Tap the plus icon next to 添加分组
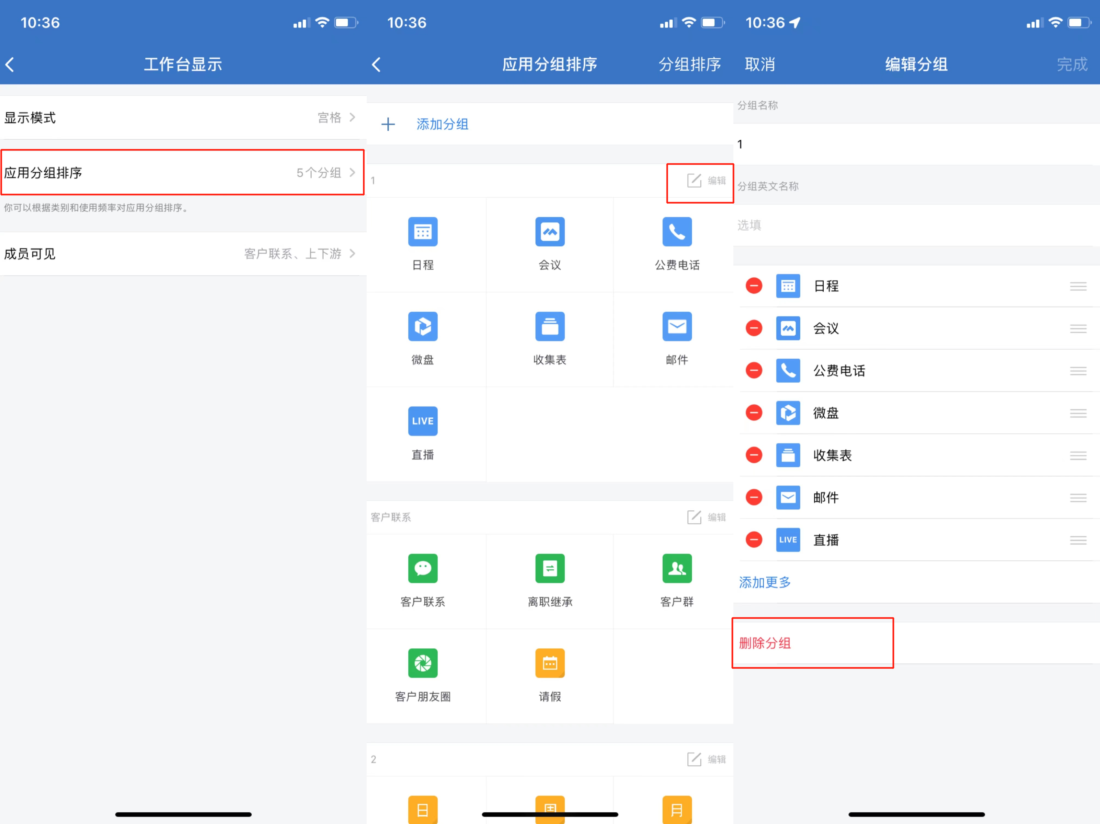This screenshot has height=824, width=1100. click(x=388, y=124)
